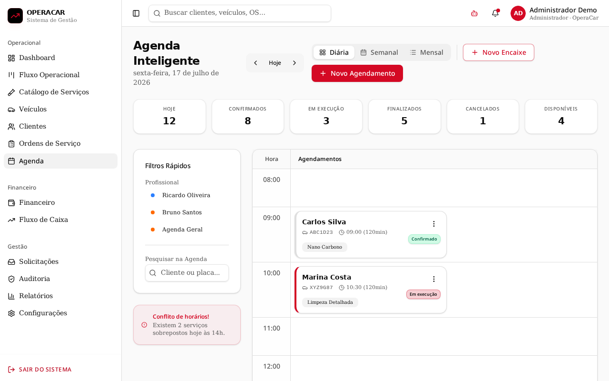This screenshot has width=609, height=381.
Task: Click the AD user avatar
Action: 518,13
